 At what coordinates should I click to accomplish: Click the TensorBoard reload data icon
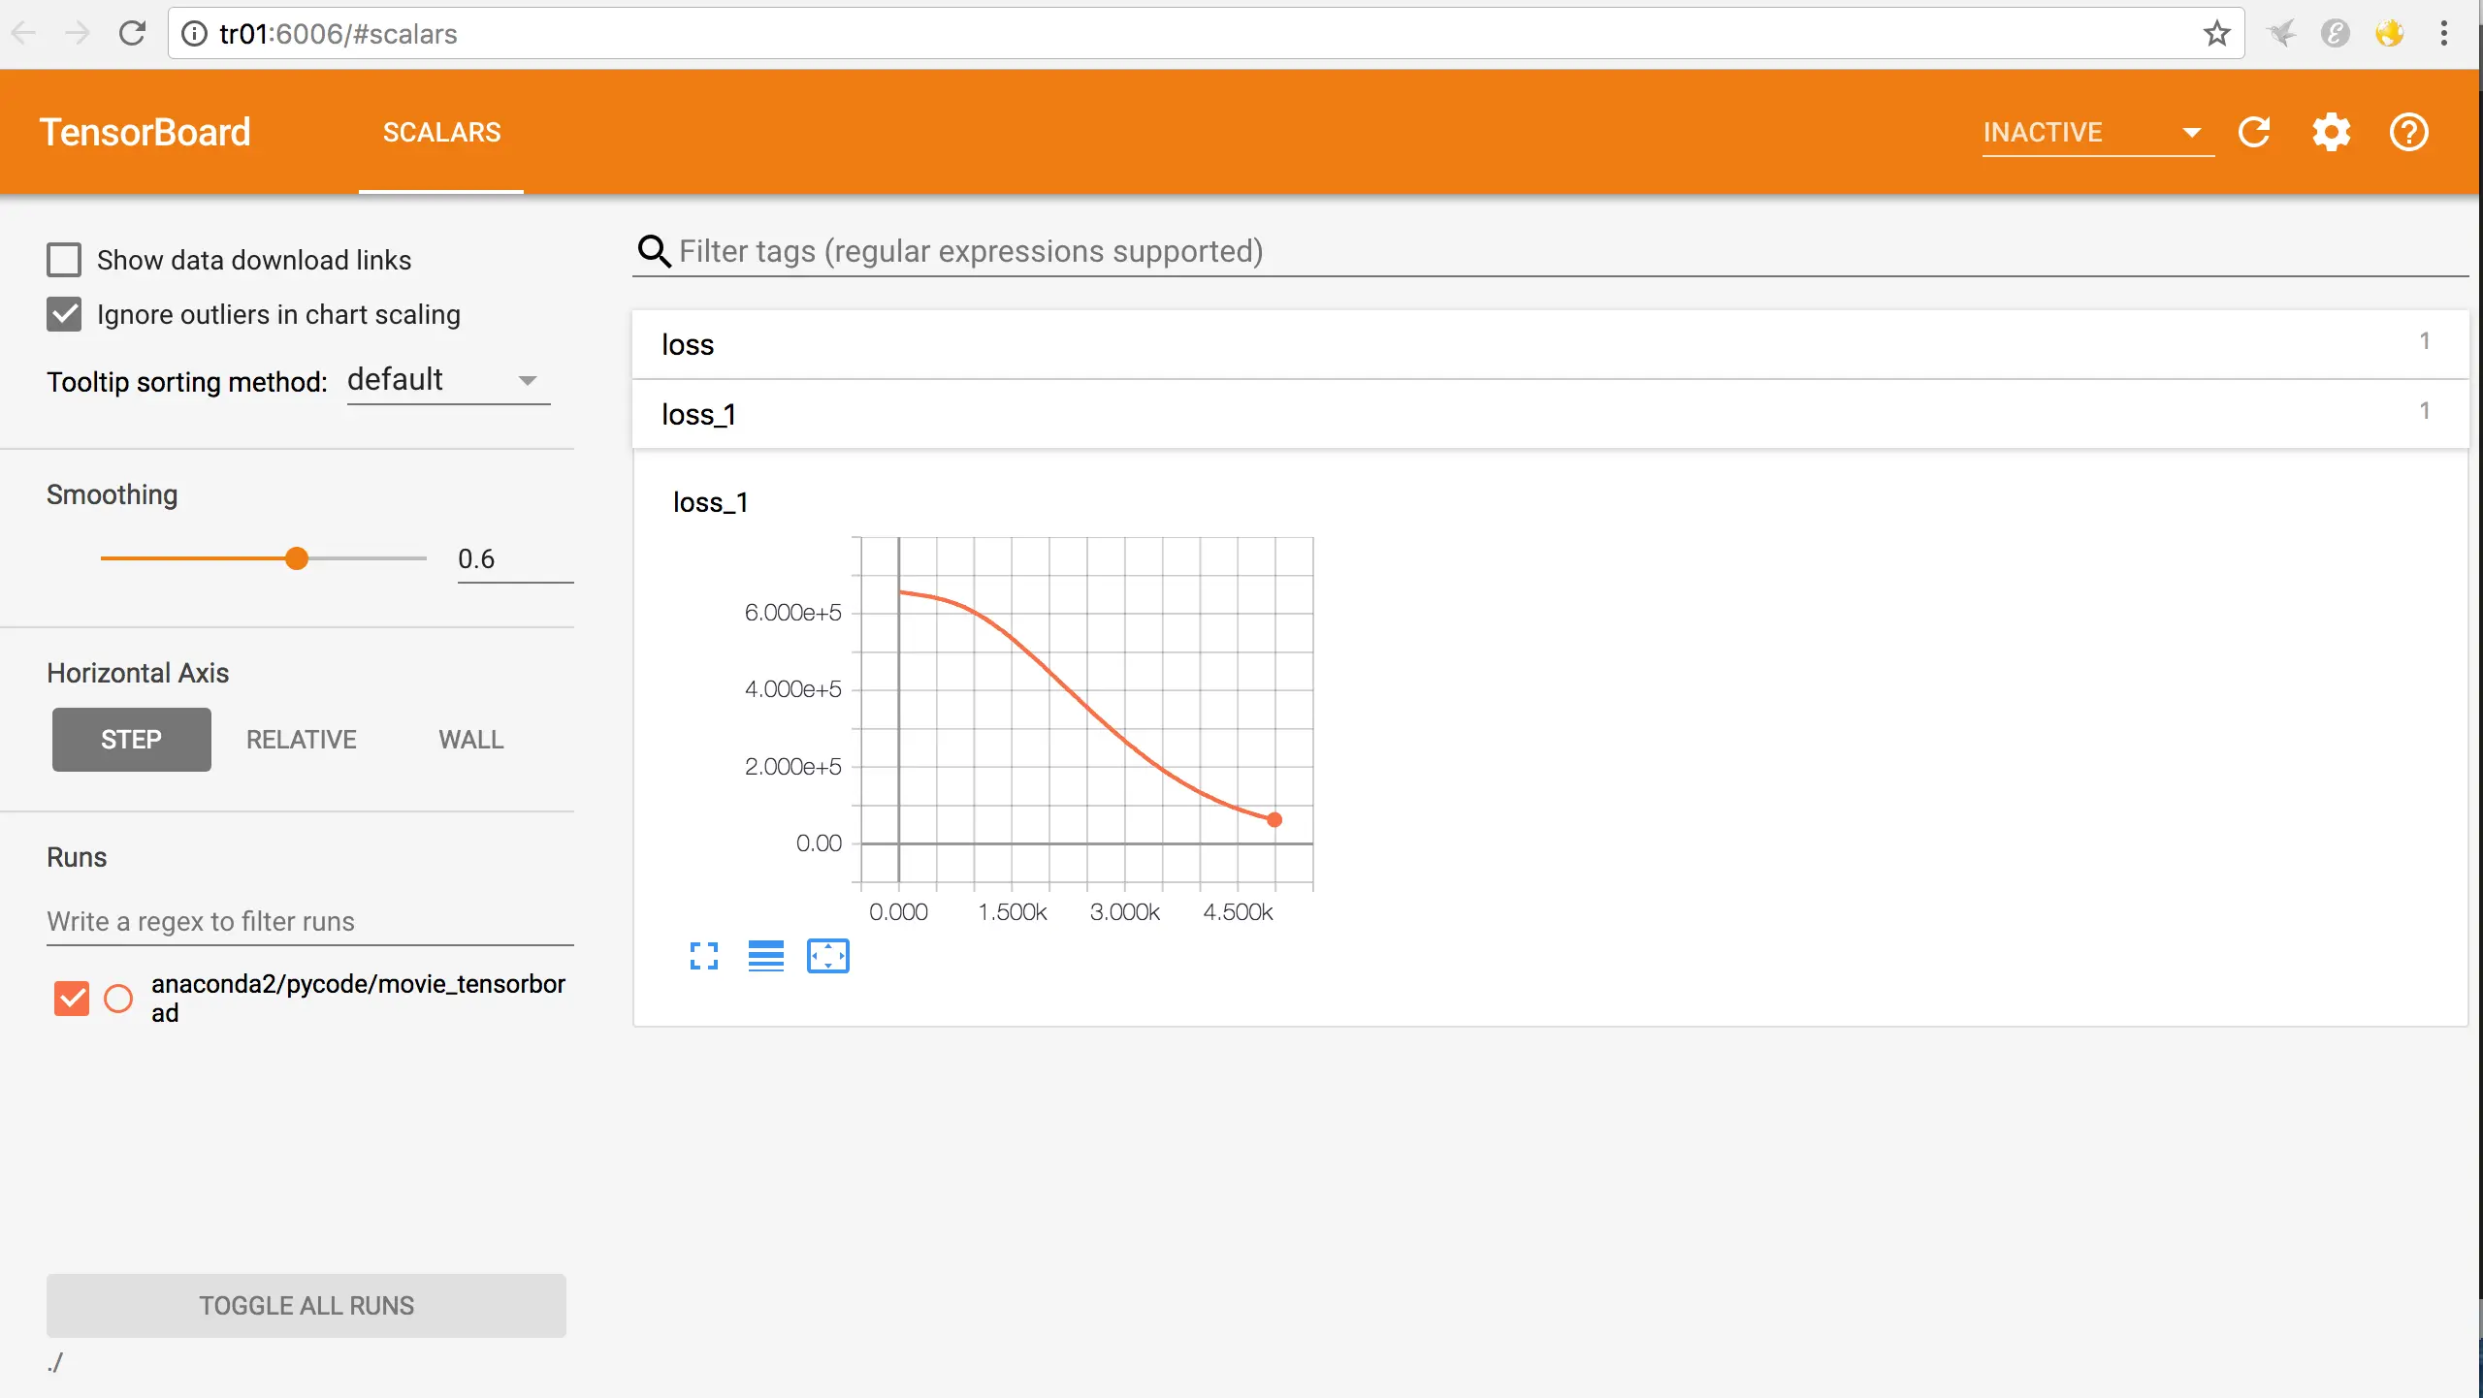(x=2254, y=132)
